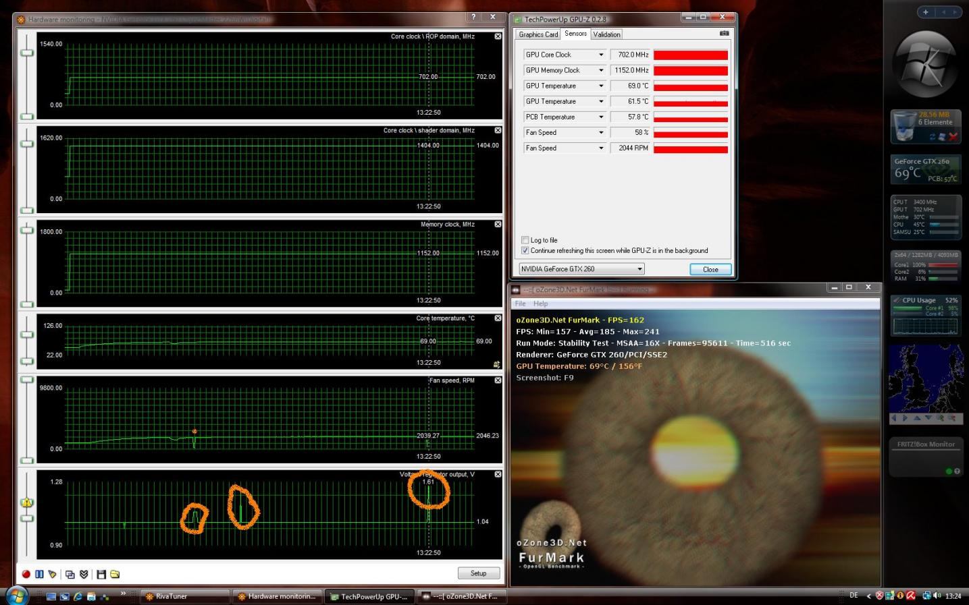969x605 pixels.
Task: Hide the Core temperature graph
Action: point(498,318)
